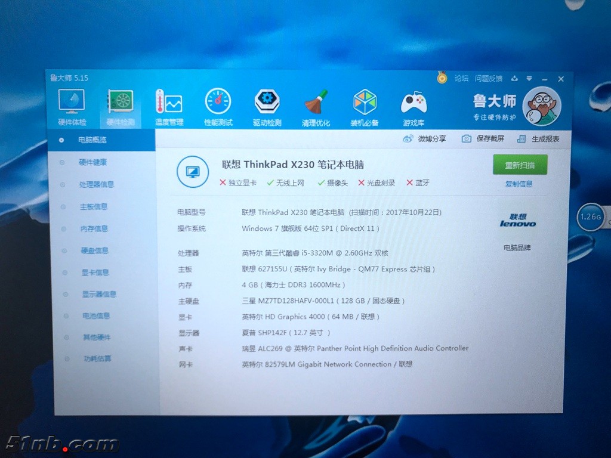Screen dimensions: 611x458
Task: Select 其他硬件 in the sidebar
Action: pos(97,337)
